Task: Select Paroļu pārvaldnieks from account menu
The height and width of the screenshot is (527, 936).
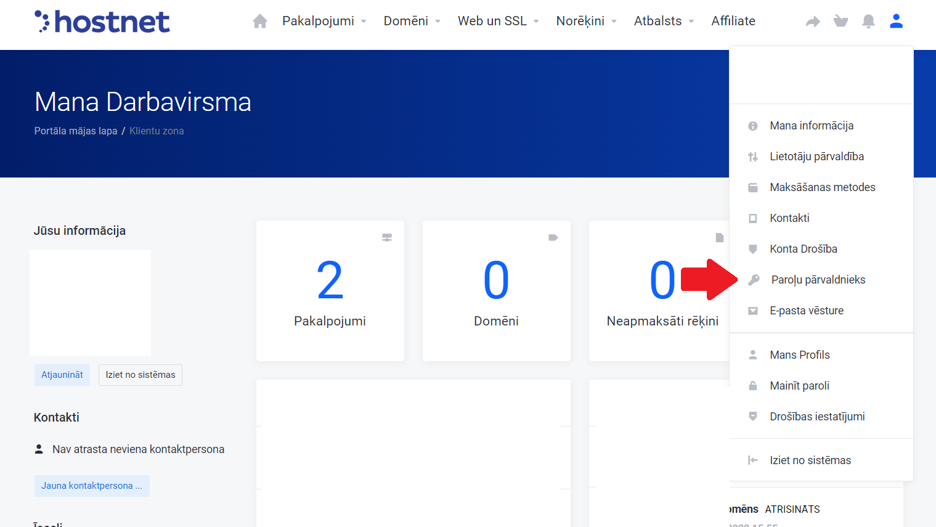Action: (x=818, y=280)
